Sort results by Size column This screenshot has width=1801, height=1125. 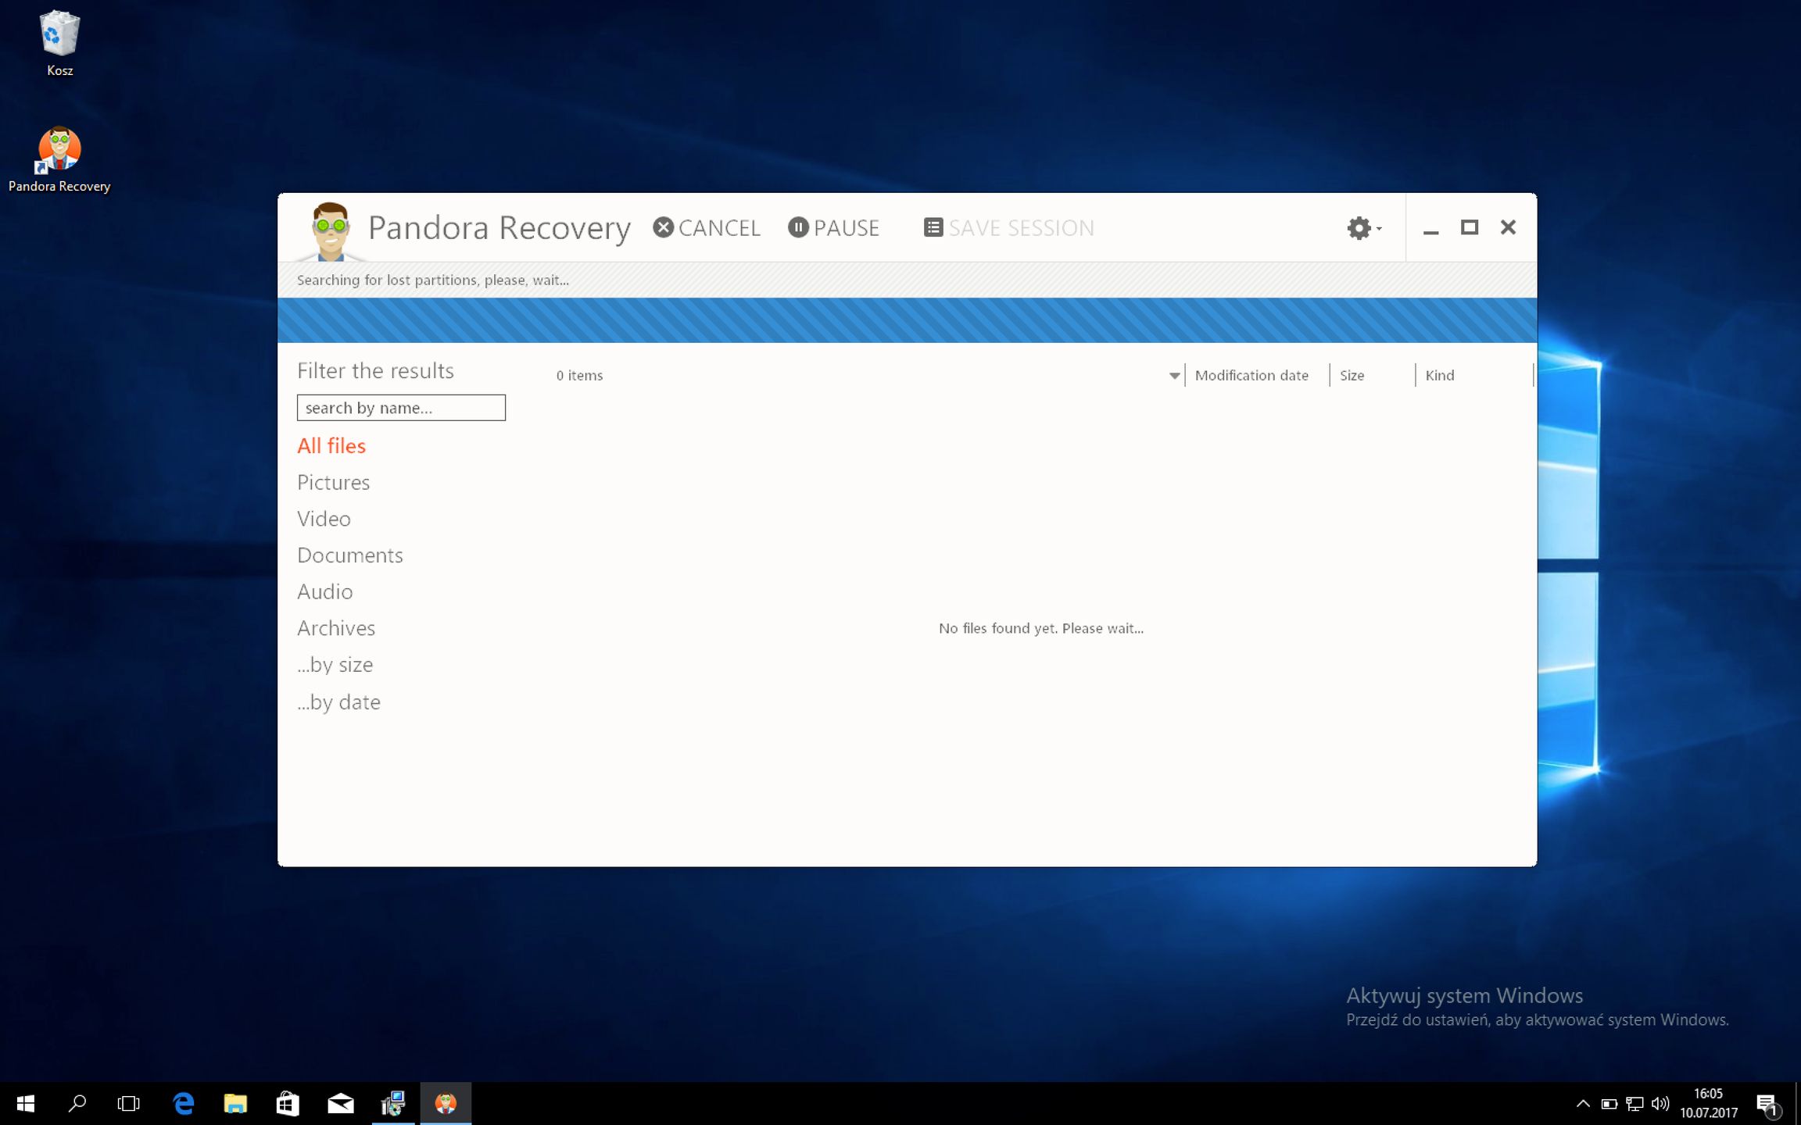[x=1352, y=376]
